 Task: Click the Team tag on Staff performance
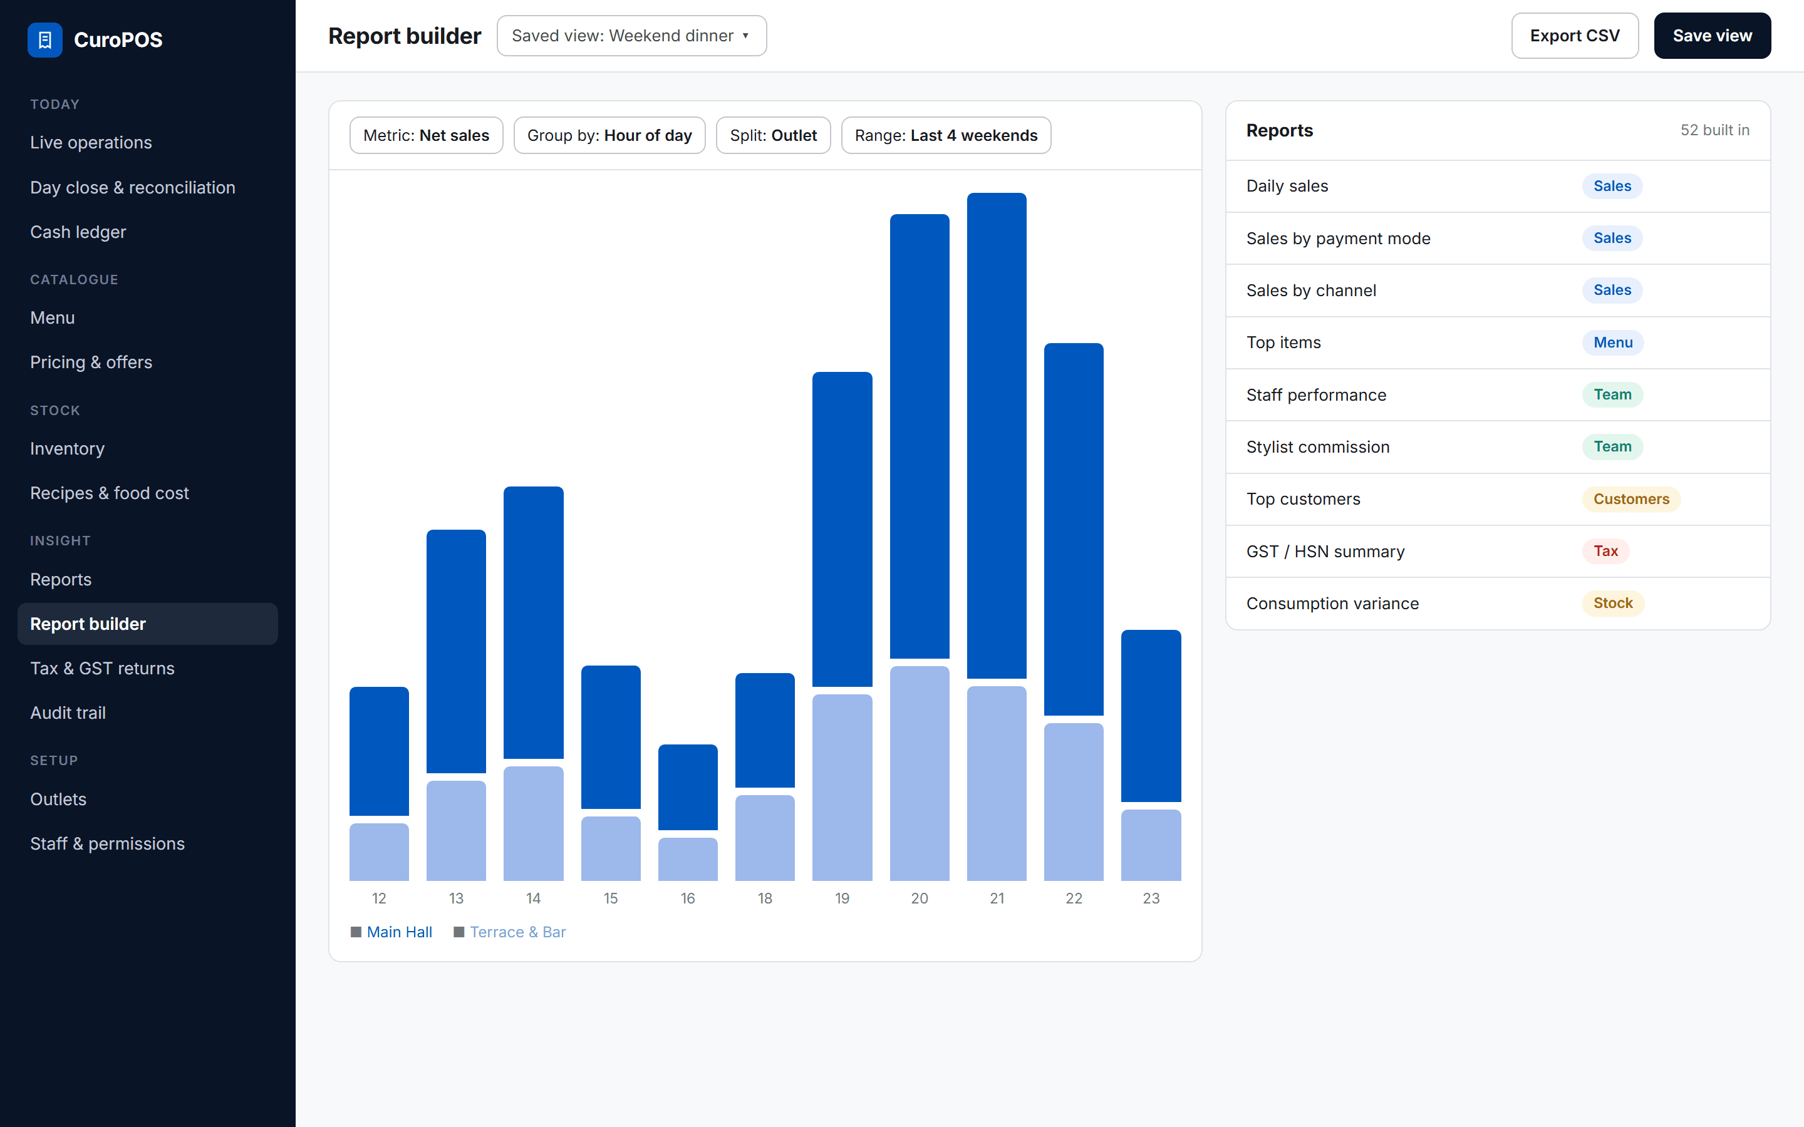pos(1612,394)
